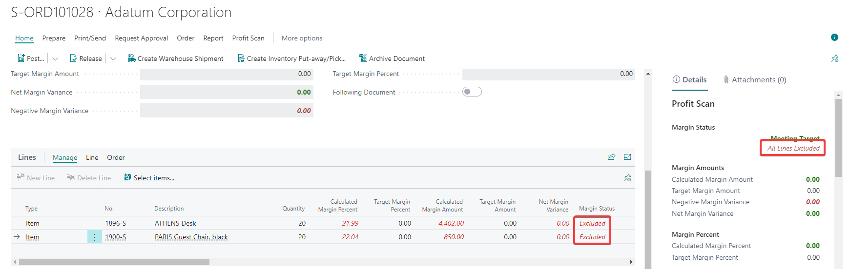Click the Post action icon
The height and width of the screenshot is (269, 850).
pyautogui.click(x=21, y=58)
